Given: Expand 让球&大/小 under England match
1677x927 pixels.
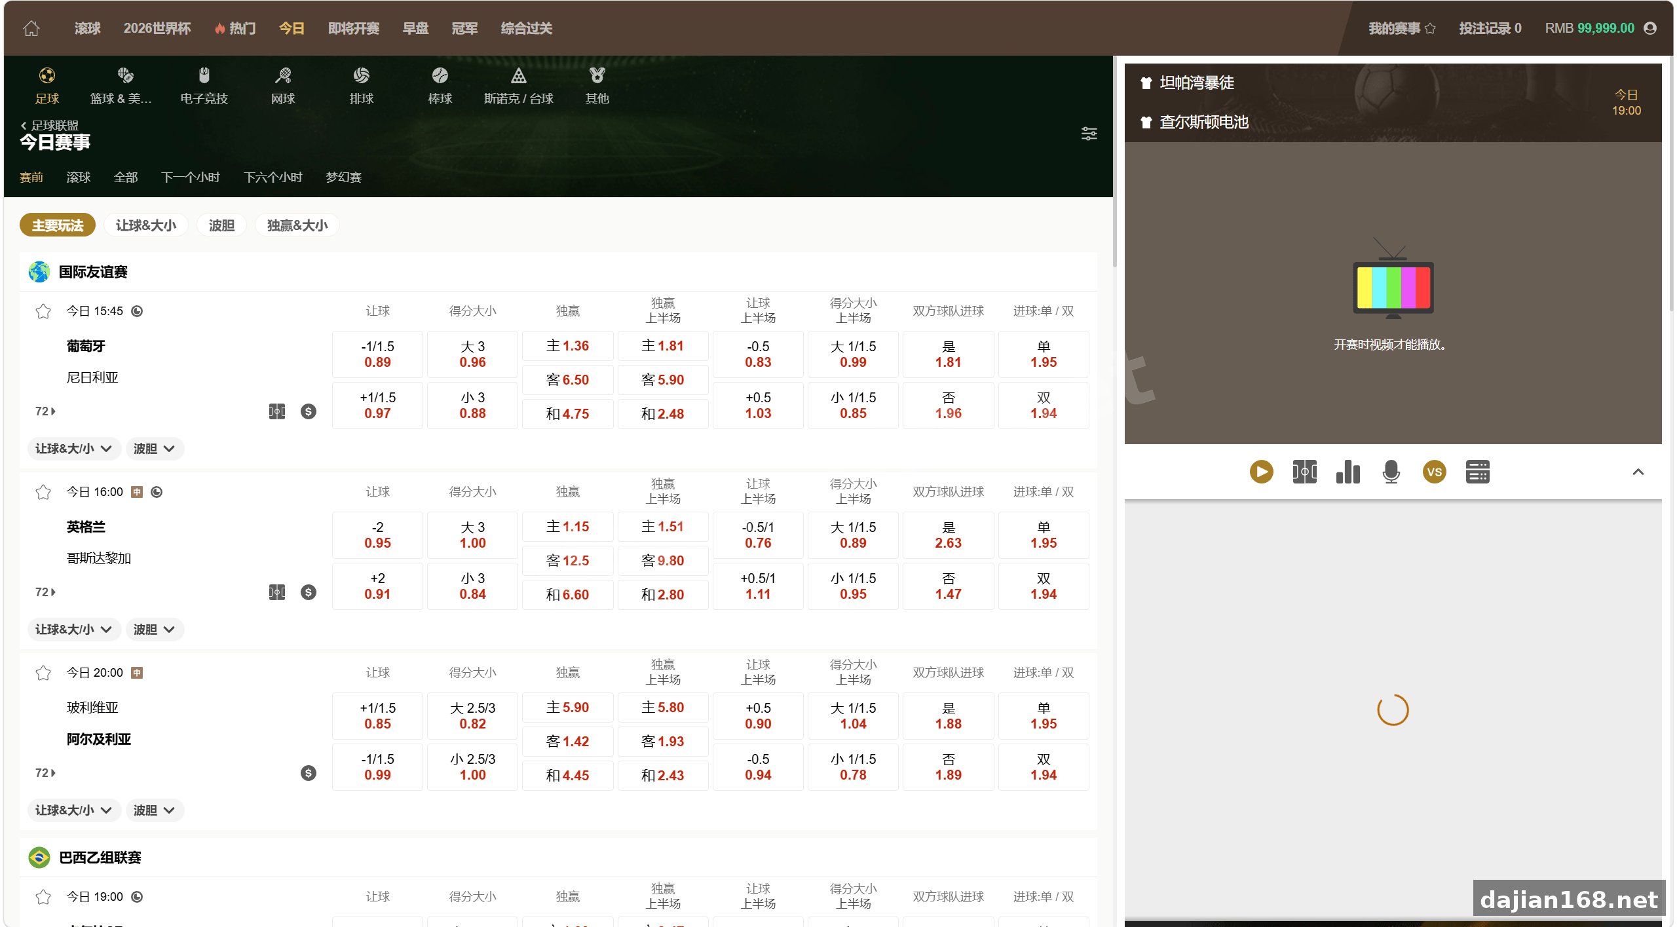Looking at the screenshot, I should point(74,630).
